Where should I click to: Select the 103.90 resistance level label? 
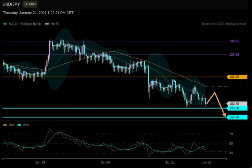click(234, 55)
